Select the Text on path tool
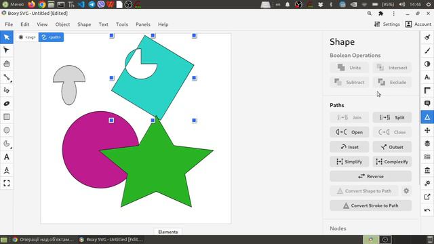Image resolution: width=434 pixels, height=244 pixels. point(7,170)
